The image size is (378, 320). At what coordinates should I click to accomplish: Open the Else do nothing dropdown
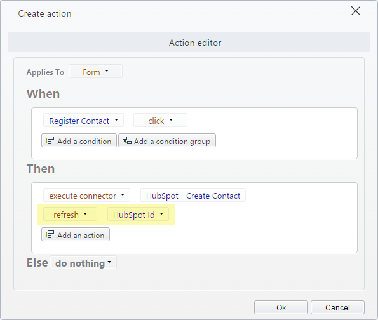pyautogui.click(x=83, y=262)
